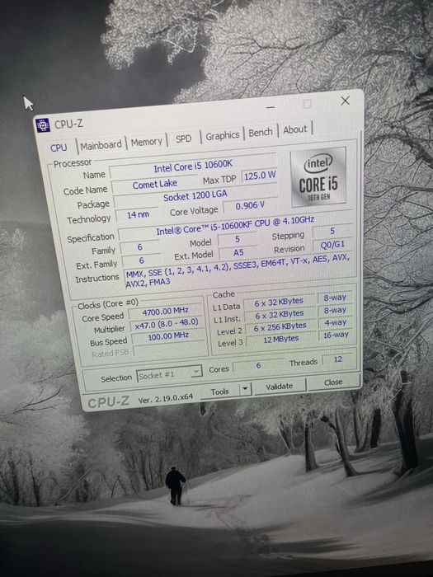The width and height of the screenshot is (433, 577).
Task: Click the Level 3 12 MBytes value
Action: 281,339
